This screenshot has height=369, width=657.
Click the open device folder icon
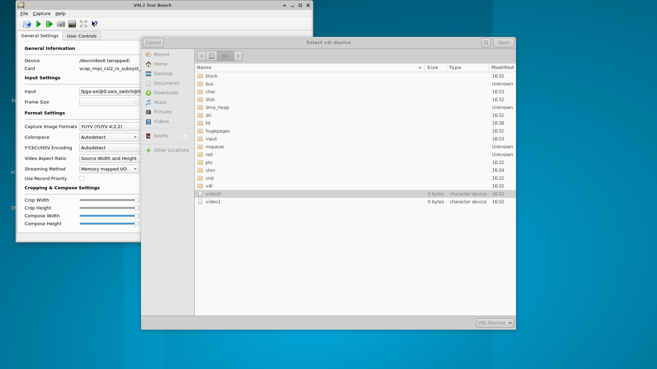tap(27, 24)
